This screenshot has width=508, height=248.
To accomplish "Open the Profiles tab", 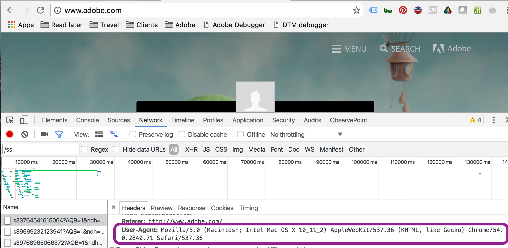I will [x=213, y=120].
